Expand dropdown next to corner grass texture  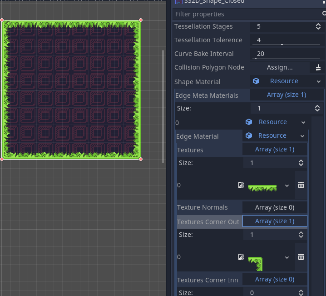[x=287, y=257]
